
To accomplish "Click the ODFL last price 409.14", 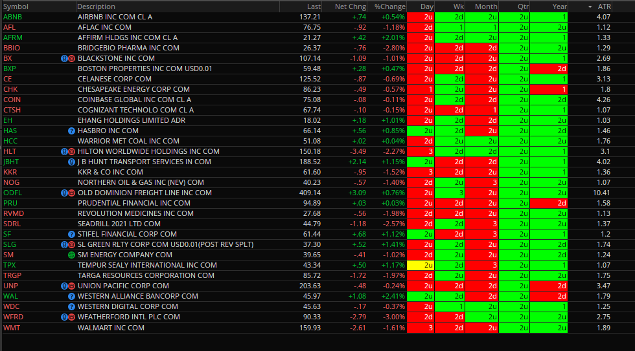I will point(310,193).
